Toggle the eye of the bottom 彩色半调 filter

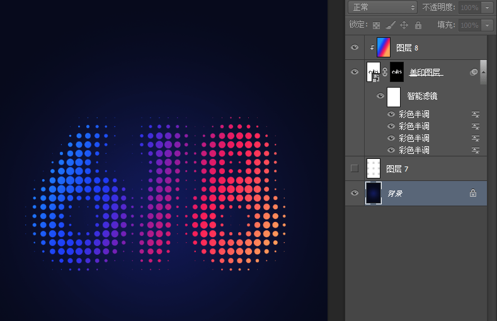coord(391,150)
